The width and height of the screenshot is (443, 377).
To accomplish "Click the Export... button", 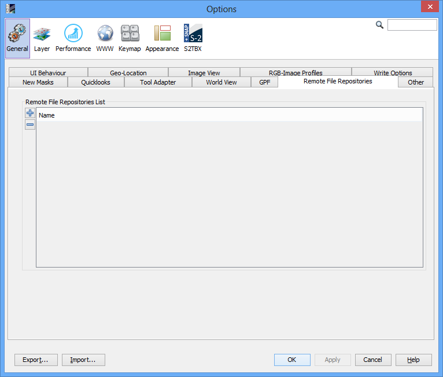I will pyautogui.click(x=36, y=360).
